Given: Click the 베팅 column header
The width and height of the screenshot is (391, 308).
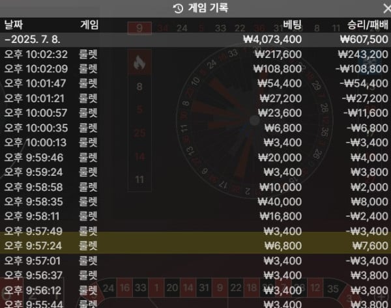Looking at the screenshot, I should [x=292, y=25].
